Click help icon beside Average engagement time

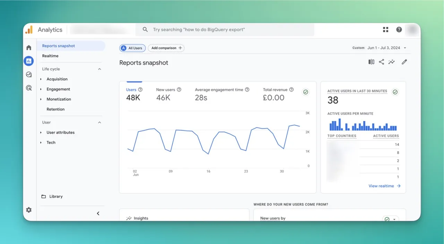(247, 89)
